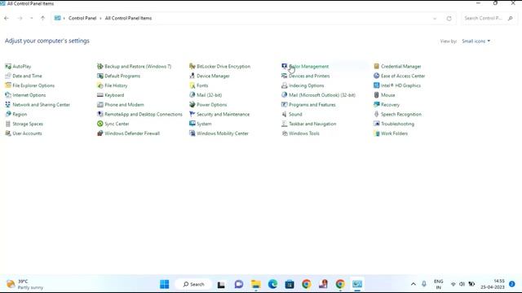522x293 pixels.
Task: Open the Windows Start menu
Action: (x=165, y=284)
